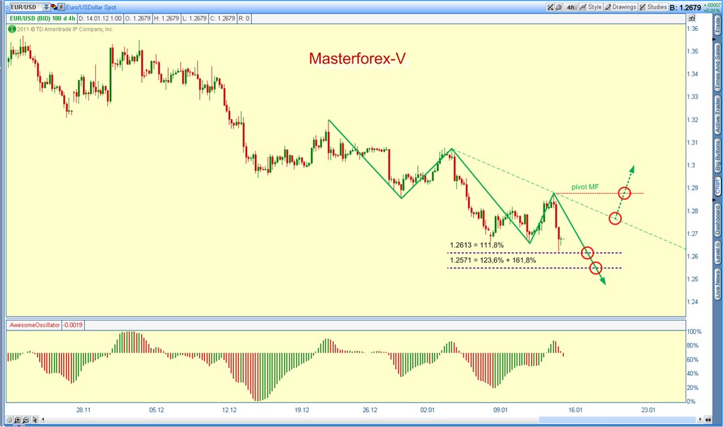Open chart settings wrench icon
The height and width of the screenshot is (427, 723).
click(559, 7)
